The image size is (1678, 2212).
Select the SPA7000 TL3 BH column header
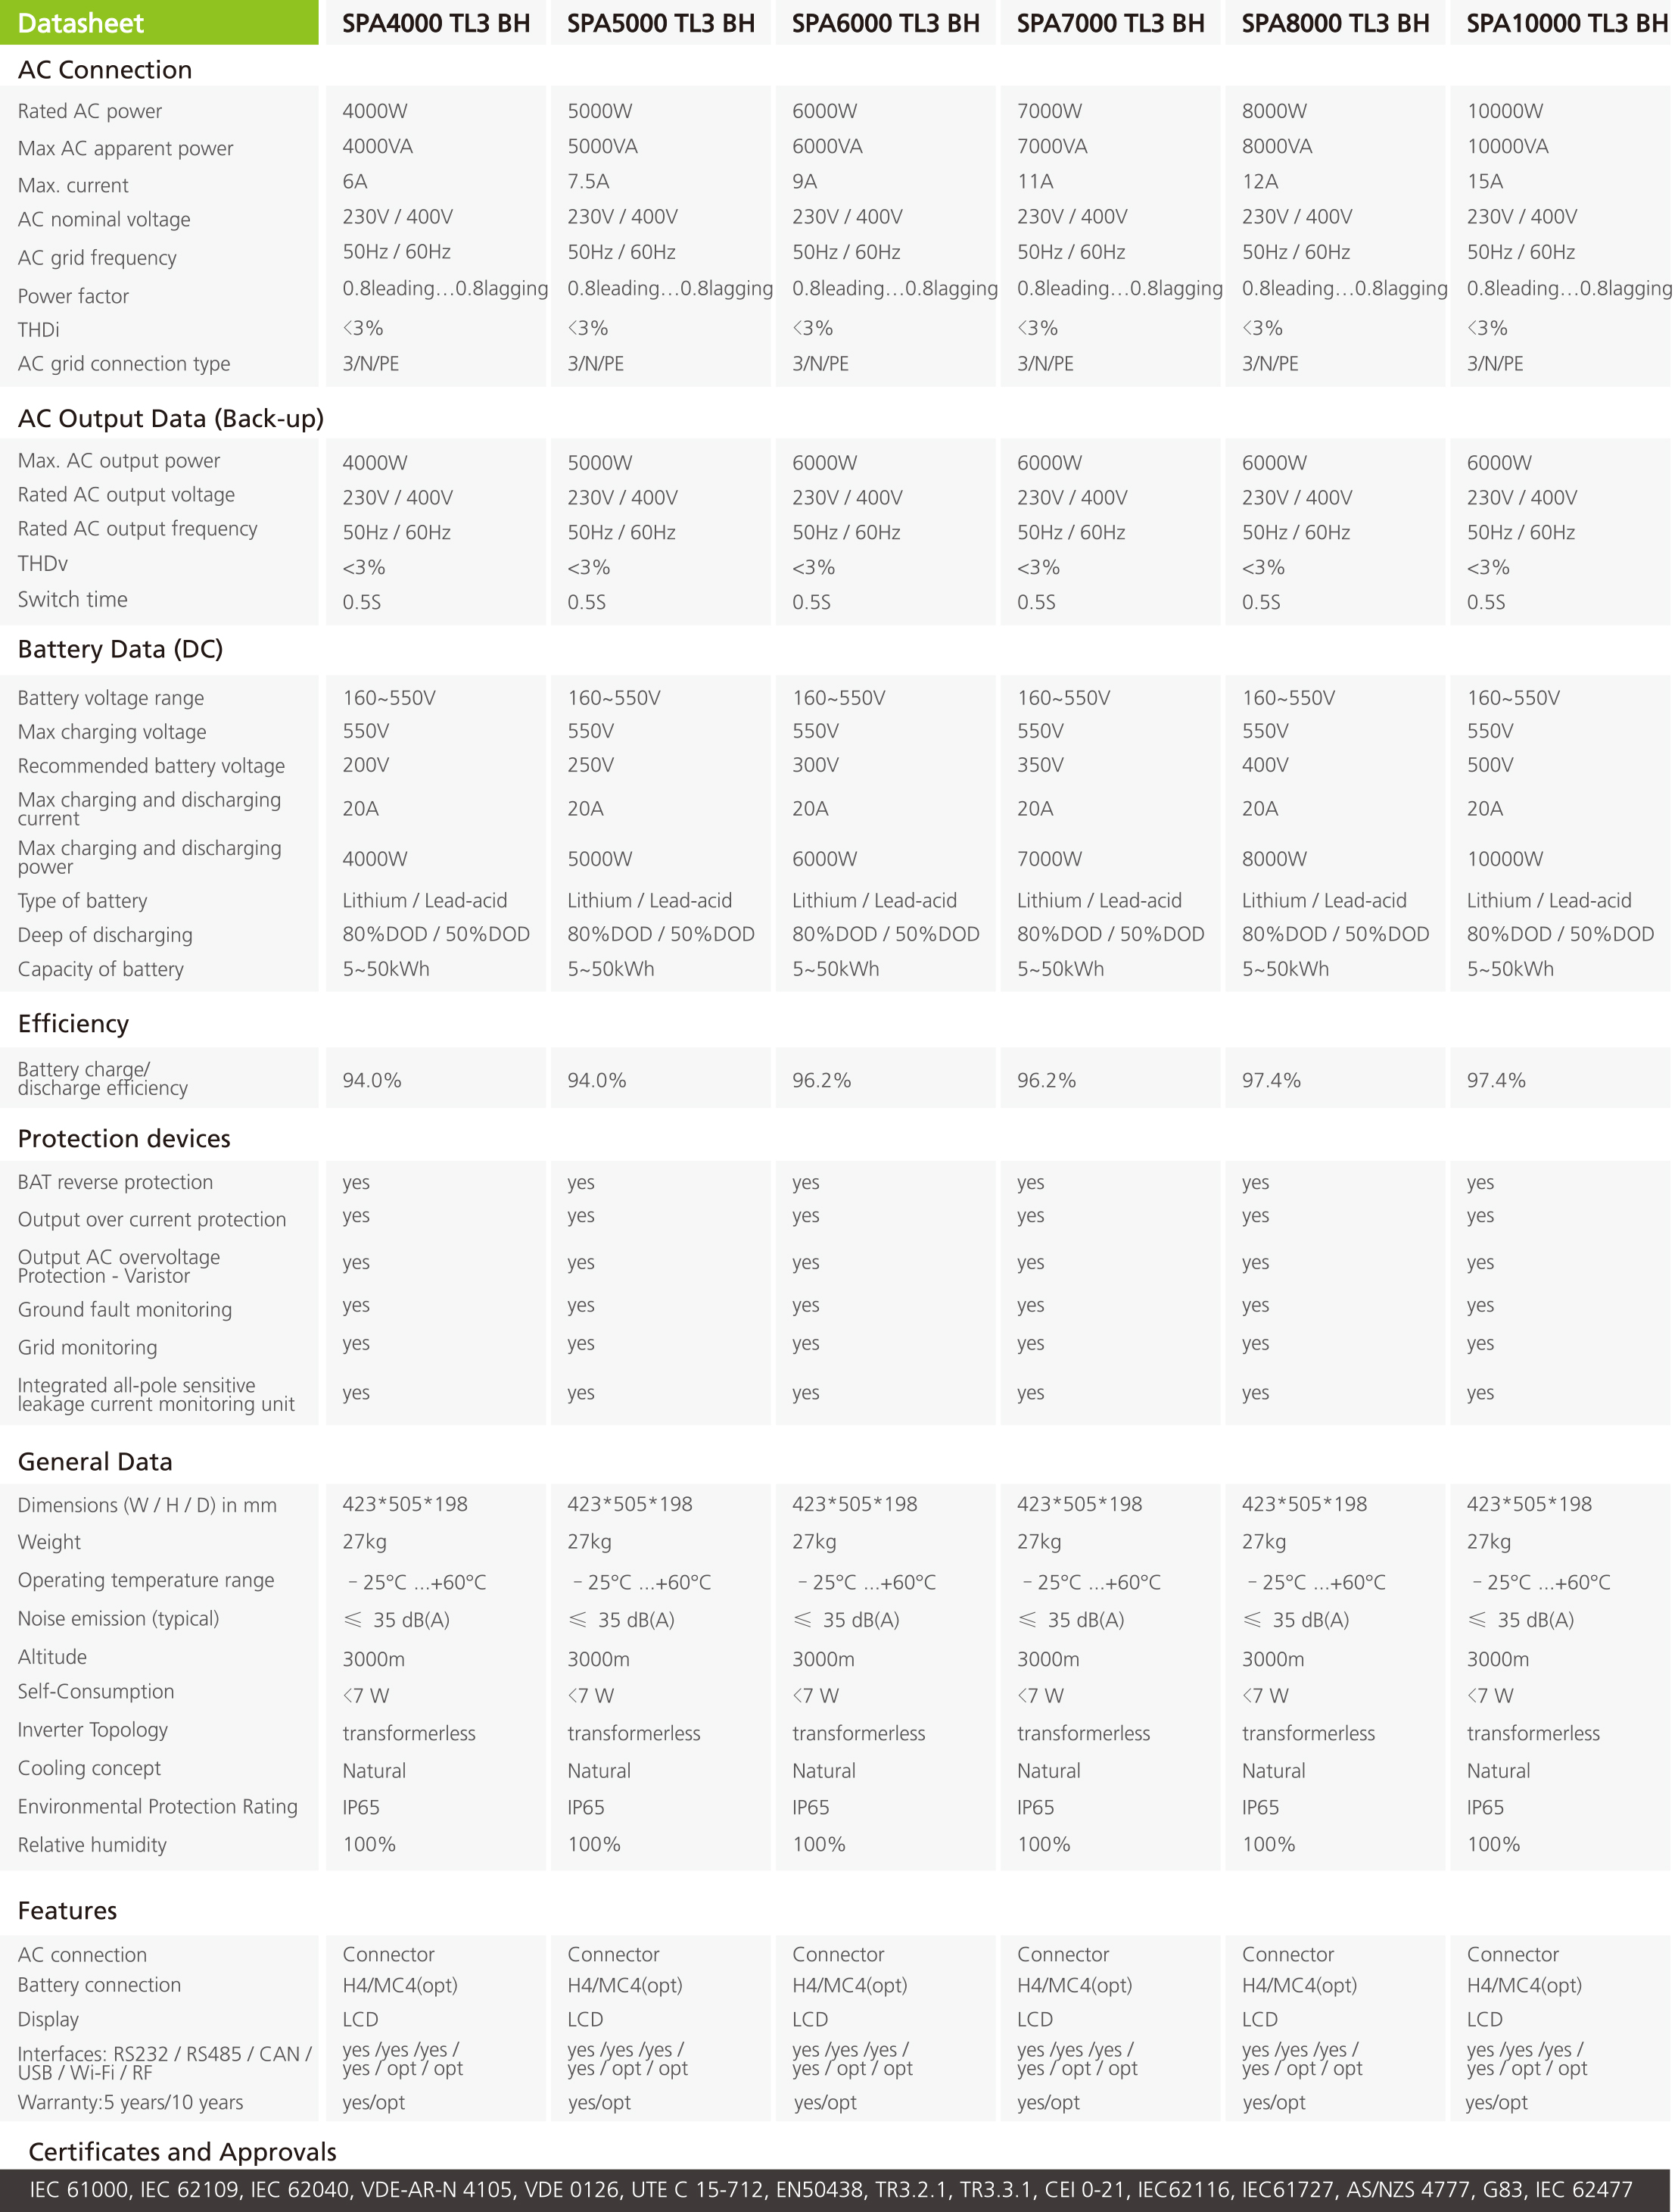pos(1110,23)
